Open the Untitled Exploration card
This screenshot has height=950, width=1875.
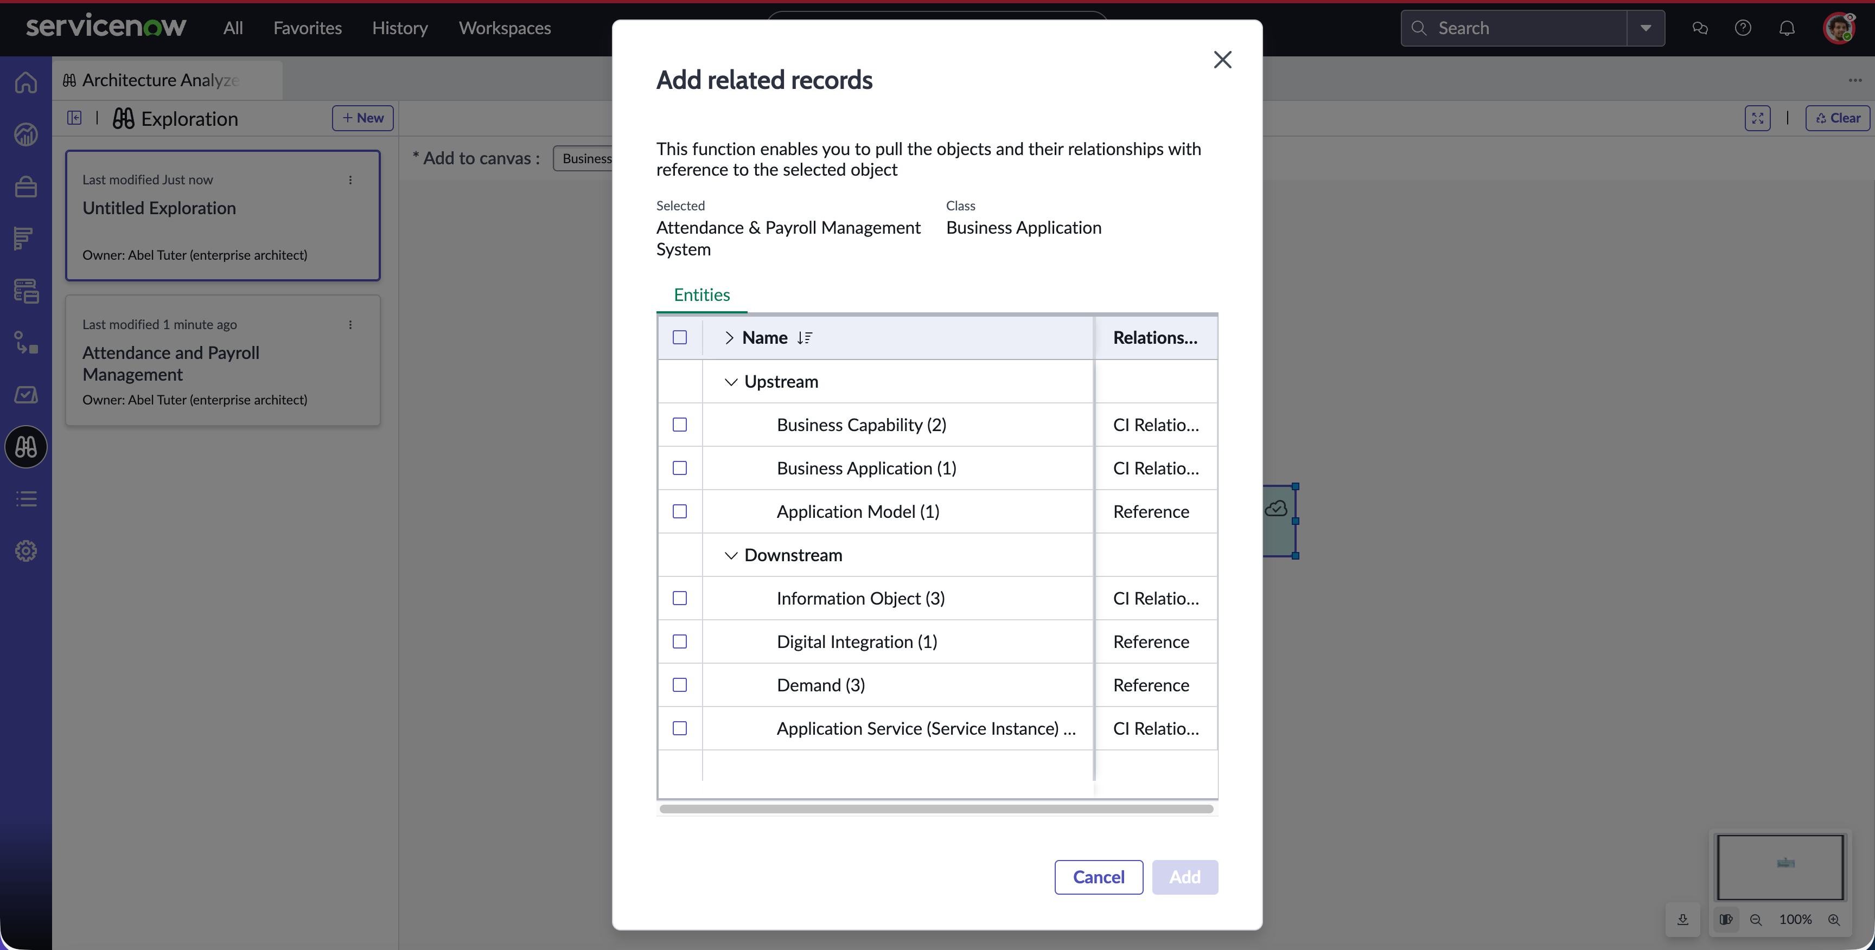(x=223, y=215)
